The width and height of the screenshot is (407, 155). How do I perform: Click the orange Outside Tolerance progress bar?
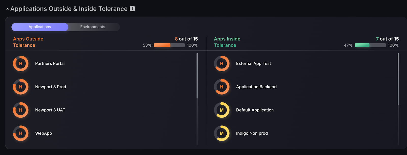click(x=169, y=45)
